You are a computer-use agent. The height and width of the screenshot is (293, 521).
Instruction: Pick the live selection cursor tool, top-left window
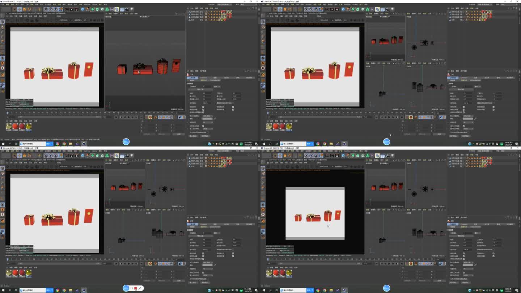click(x=14, y=9)
